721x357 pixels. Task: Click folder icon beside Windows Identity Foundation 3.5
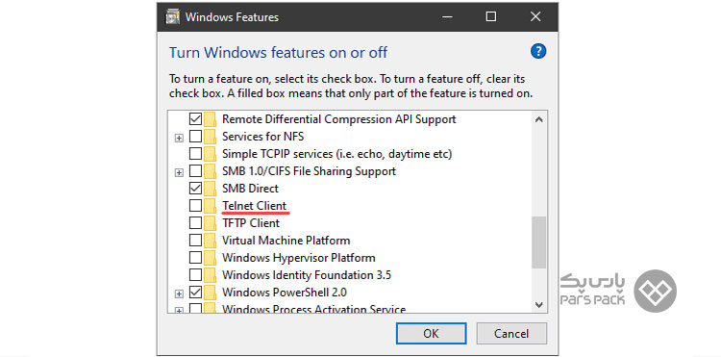point(210,275)
